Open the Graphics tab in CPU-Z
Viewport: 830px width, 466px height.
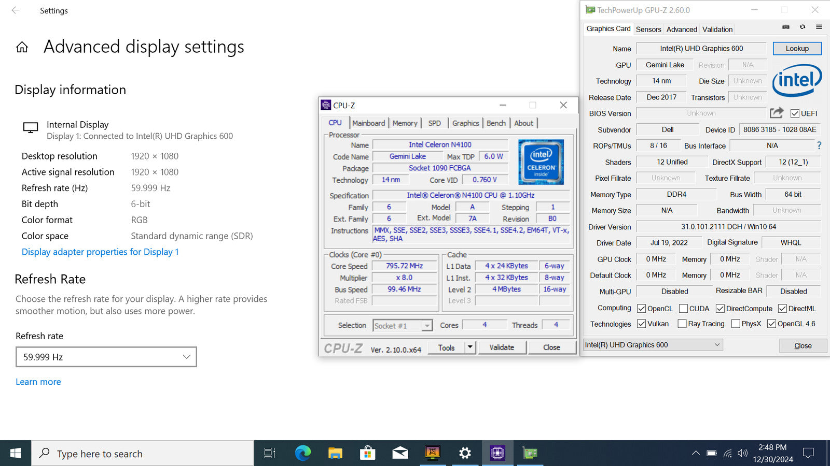(465, 123)
